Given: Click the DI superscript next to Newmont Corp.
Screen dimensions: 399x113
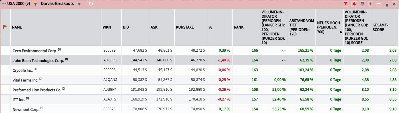Looking at the screenshot, I should pyautogui.click(x=42, y=108).
